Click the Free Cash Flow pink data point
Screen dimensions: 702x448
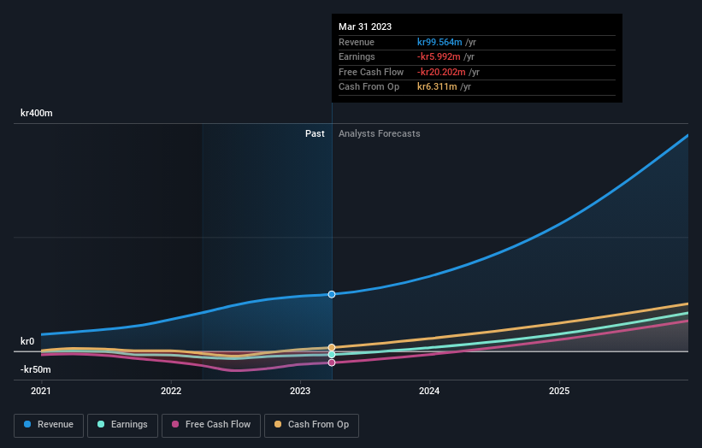(x=332, y=363)
